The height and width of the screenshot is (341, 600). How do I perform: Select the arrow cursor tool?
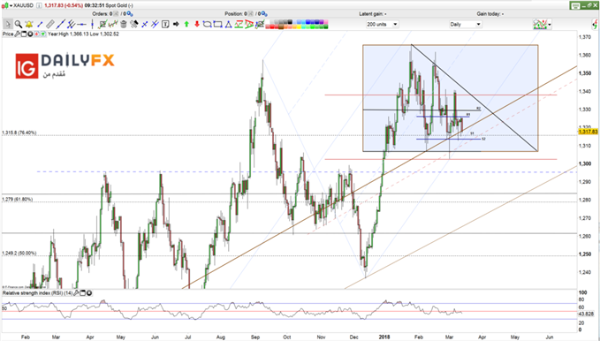click(8, 24)
